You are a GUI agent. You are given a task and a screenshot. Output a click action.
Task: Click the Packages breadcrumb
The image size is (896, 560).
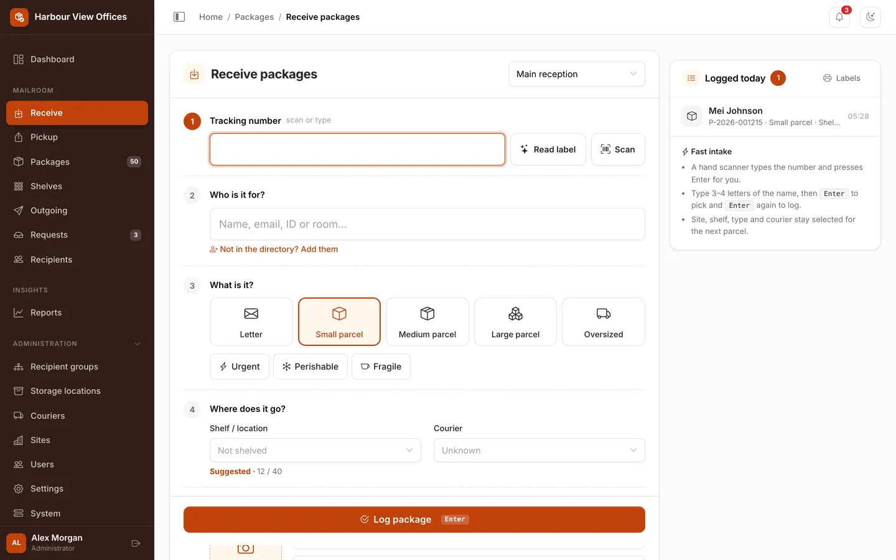click(x=254, y=17)
